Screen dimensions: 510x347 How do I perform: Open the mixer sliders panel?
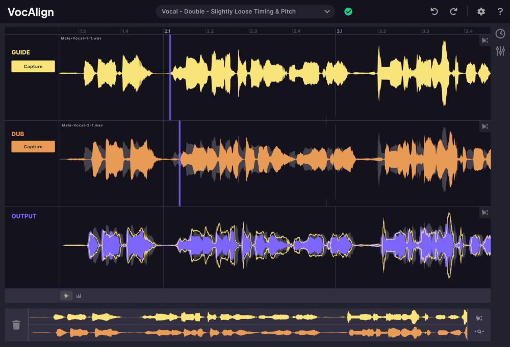500,51
